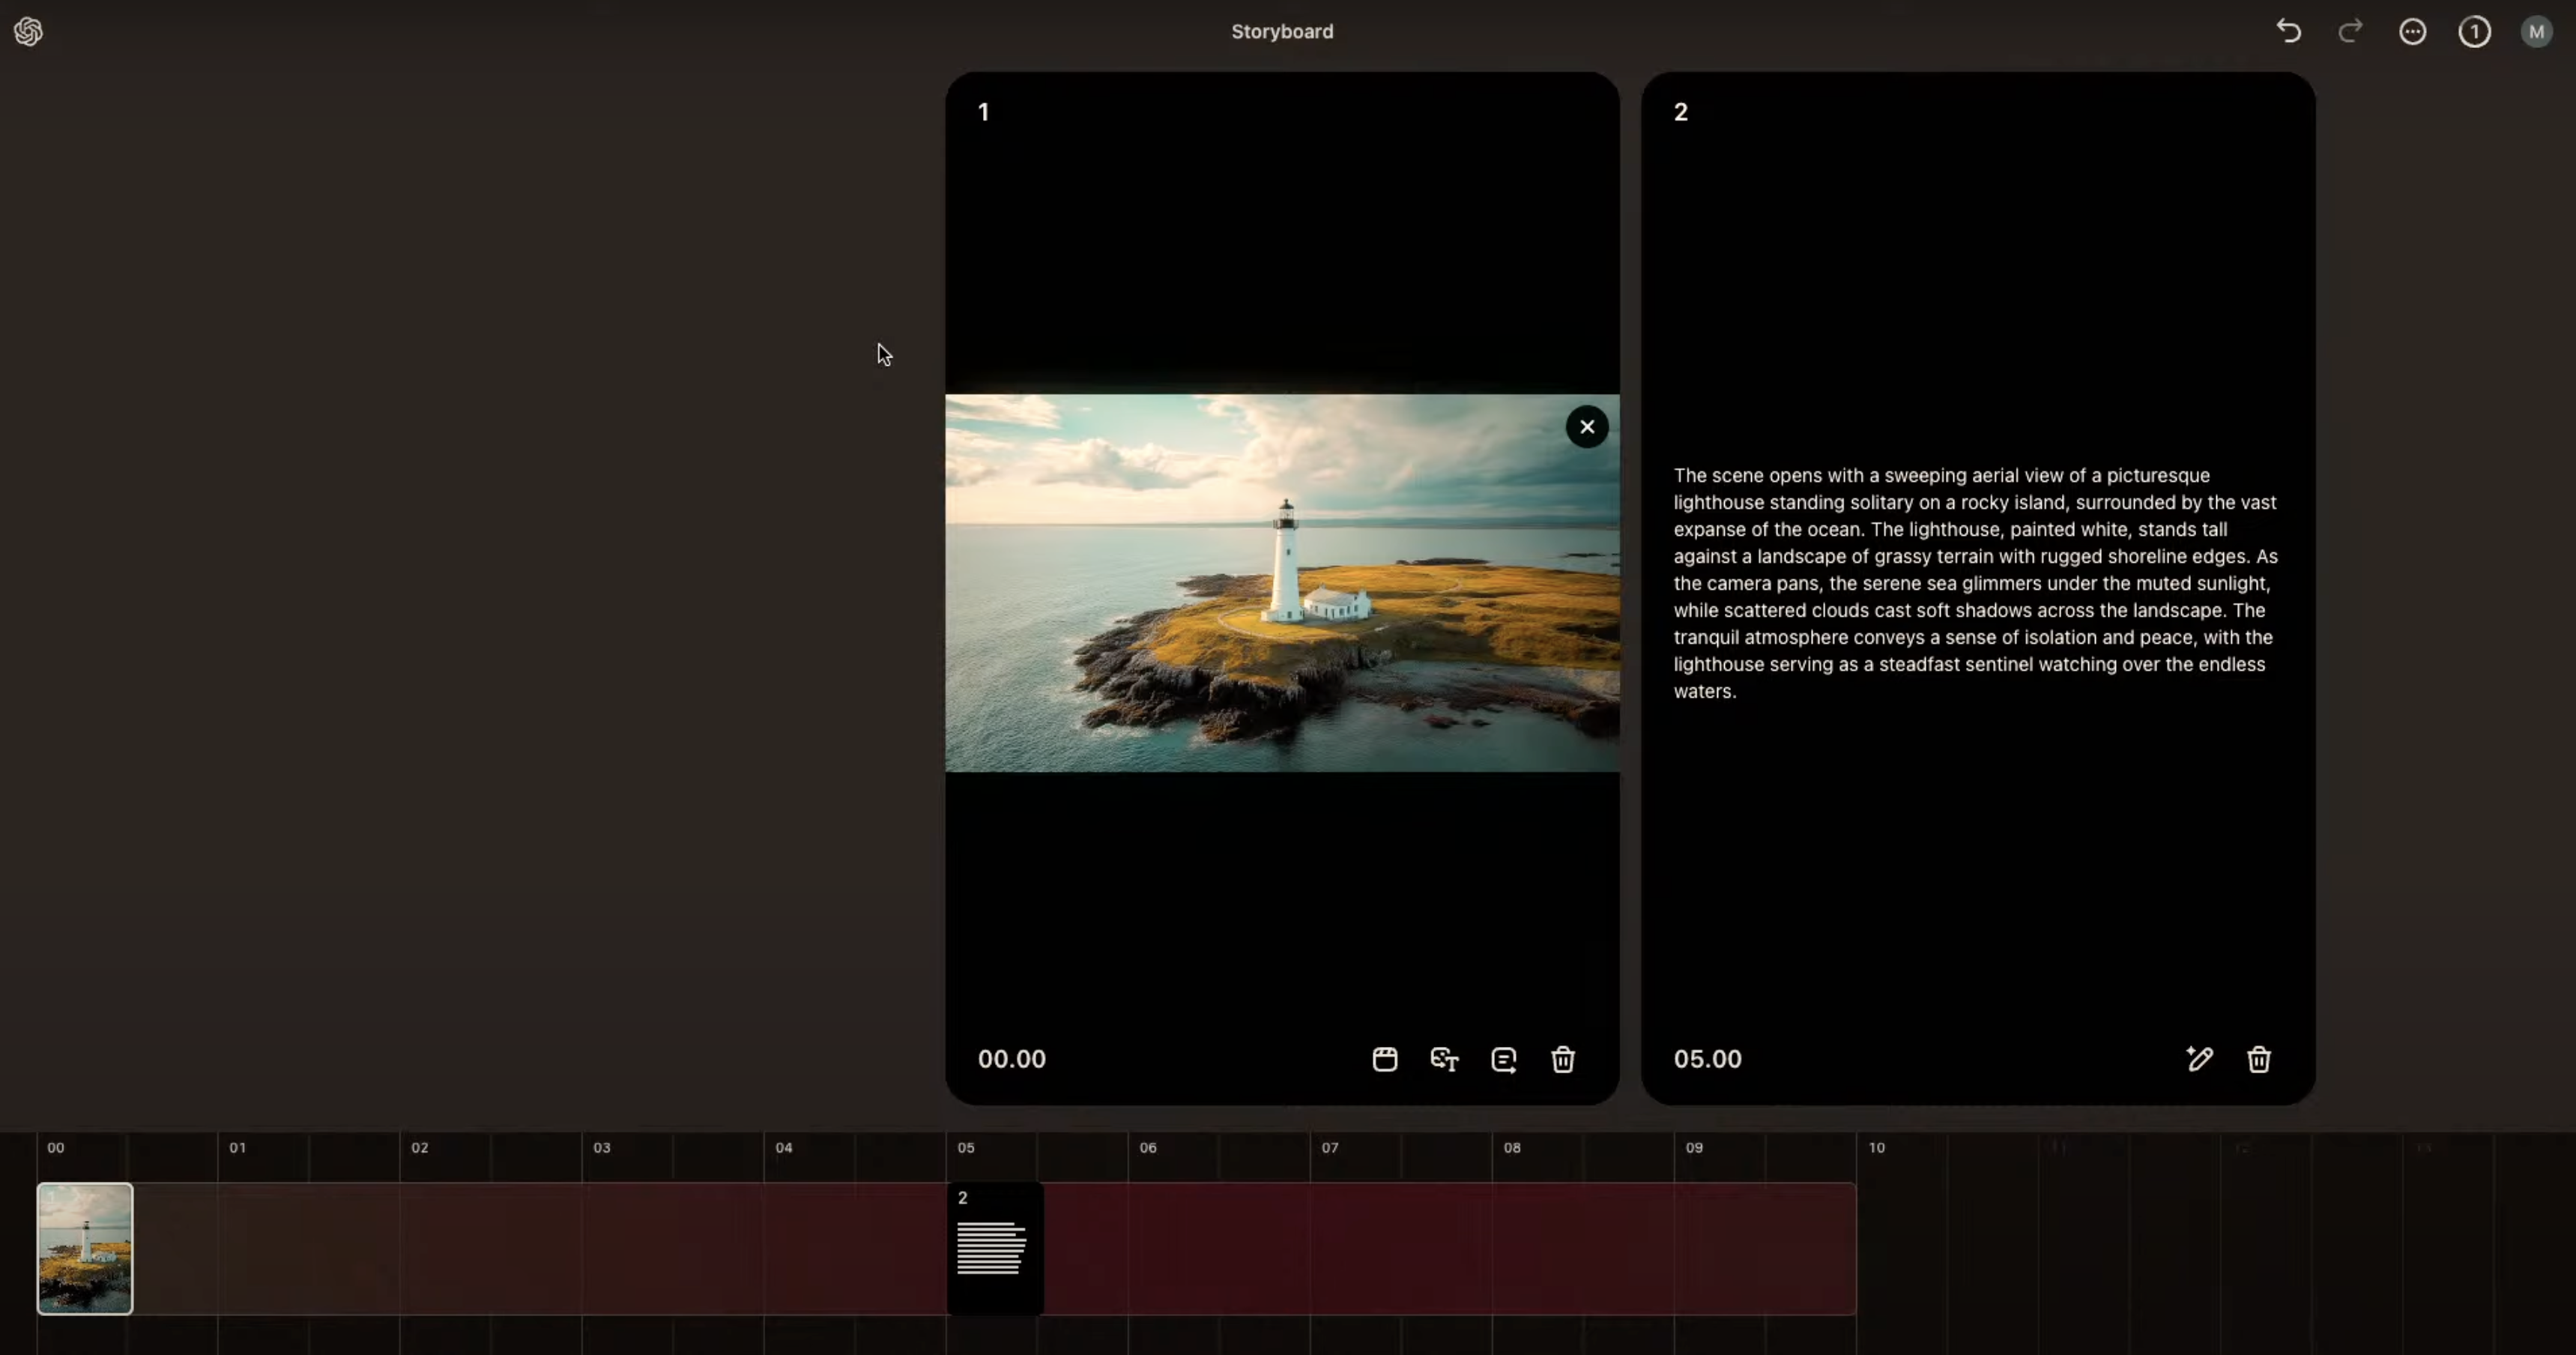This screenshot has width=2576, height=1355.
Task: Click the image-to-text icon on card 1
Action: pos(1444,1059)
